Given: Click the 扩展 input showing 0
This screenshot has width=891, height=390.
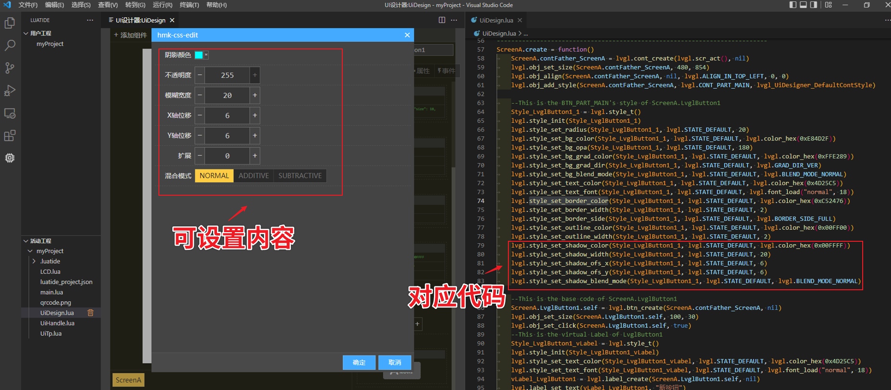Looking at the screenshot, I should tap(227, 156).
